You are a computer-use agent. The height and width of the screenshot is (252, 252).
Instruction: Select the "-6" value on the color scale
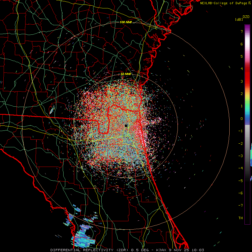tap(241, 193)
